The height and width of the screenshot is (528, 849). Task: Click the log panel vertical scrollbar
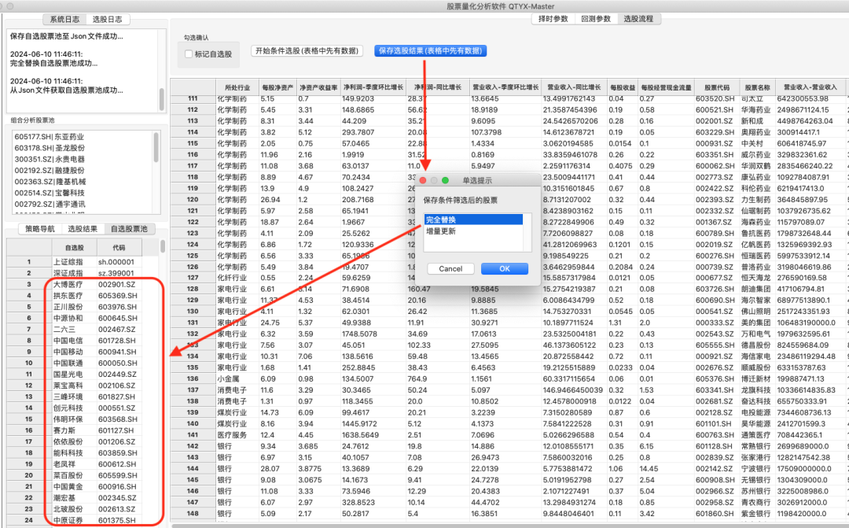(162, 98)
